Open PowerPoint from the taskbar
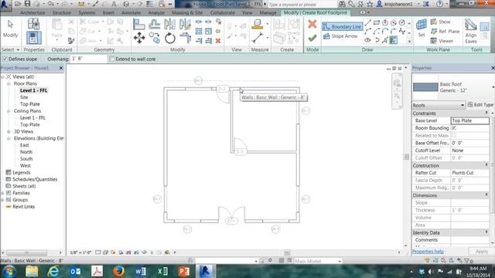This screenshot has width=495, height=278. tap(184, 271)
